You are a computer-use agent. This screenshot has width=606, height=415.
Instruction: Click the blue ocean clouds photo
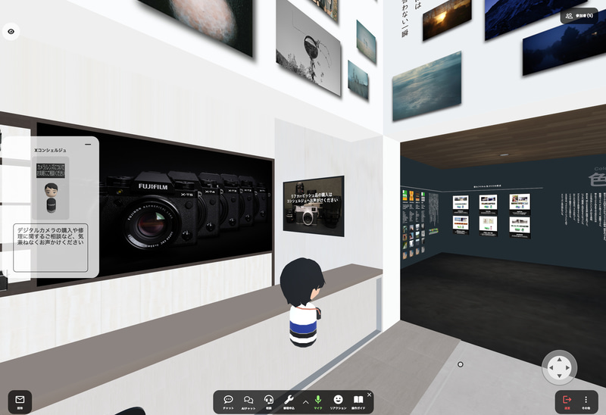click(x=427, y=86)
